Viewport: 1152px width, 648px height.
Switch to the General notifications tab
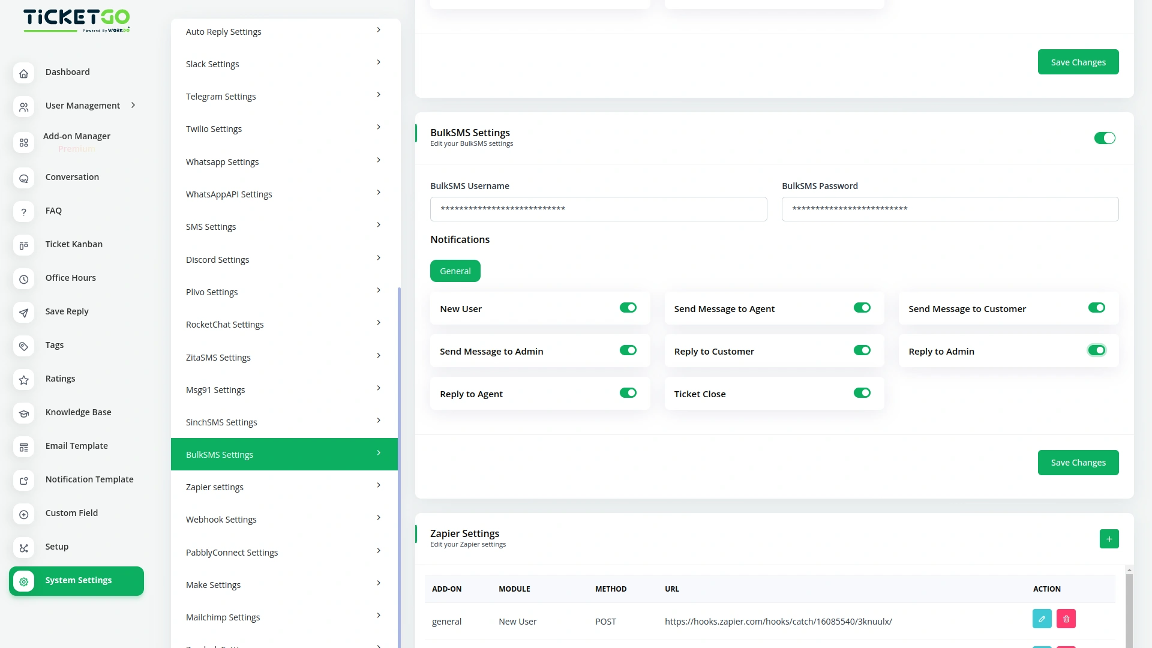click(x=455, y=271)
